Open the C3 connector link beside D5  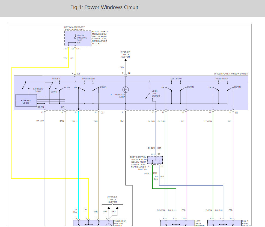(x=78, y=49)
